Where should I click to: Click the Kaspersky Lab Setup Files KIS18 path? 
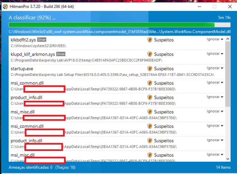(x=112, y=75)
